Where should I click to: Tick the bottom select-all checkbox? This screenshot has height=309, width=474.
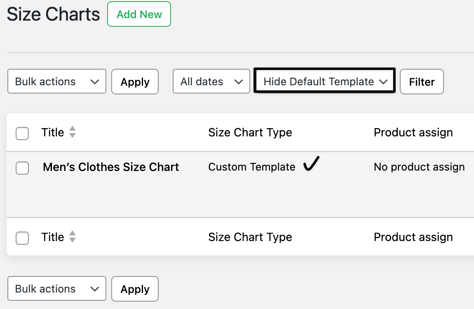tap(22, 238)
